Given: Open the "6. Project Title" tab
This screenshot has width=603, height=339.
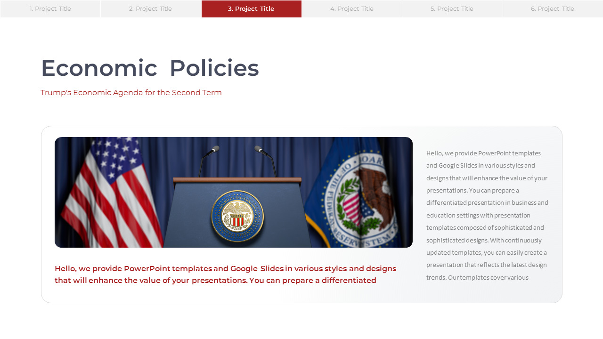Looking at the screenshot, I should 552,8.
